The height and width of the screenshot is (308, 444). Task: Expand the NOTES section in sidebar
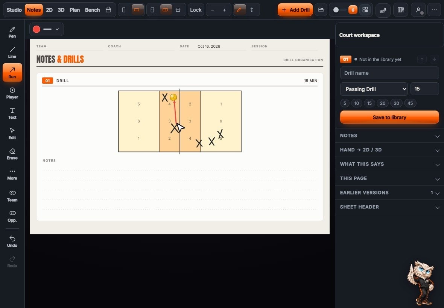[x=390, y=136]
